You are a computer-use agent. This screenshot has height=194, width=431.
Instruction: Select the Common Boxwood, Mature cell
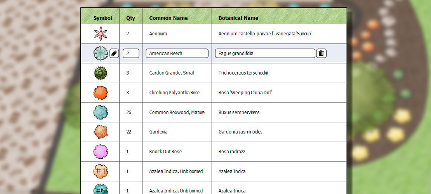coord(177,113)
